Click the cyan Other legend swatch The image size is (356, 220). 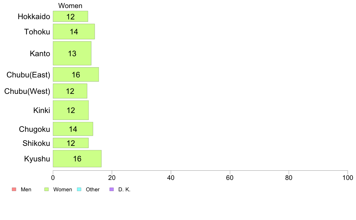(x=79, y=189)
